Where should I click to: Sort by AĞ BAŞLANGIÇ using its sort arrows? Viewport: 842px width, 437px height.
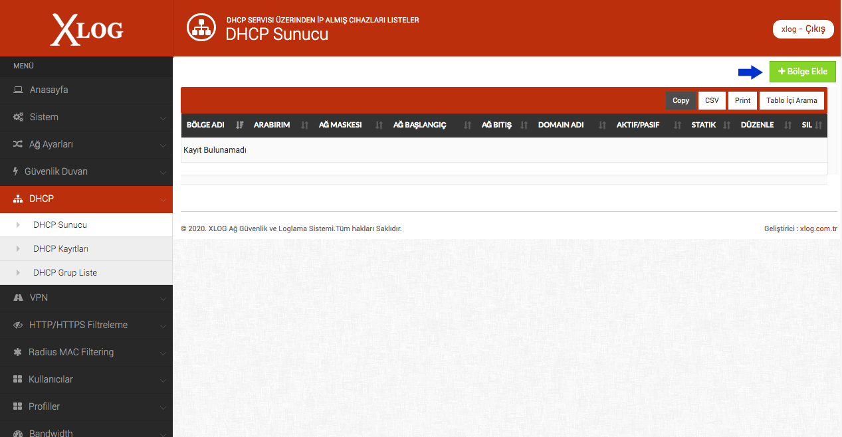pos(468,125)
